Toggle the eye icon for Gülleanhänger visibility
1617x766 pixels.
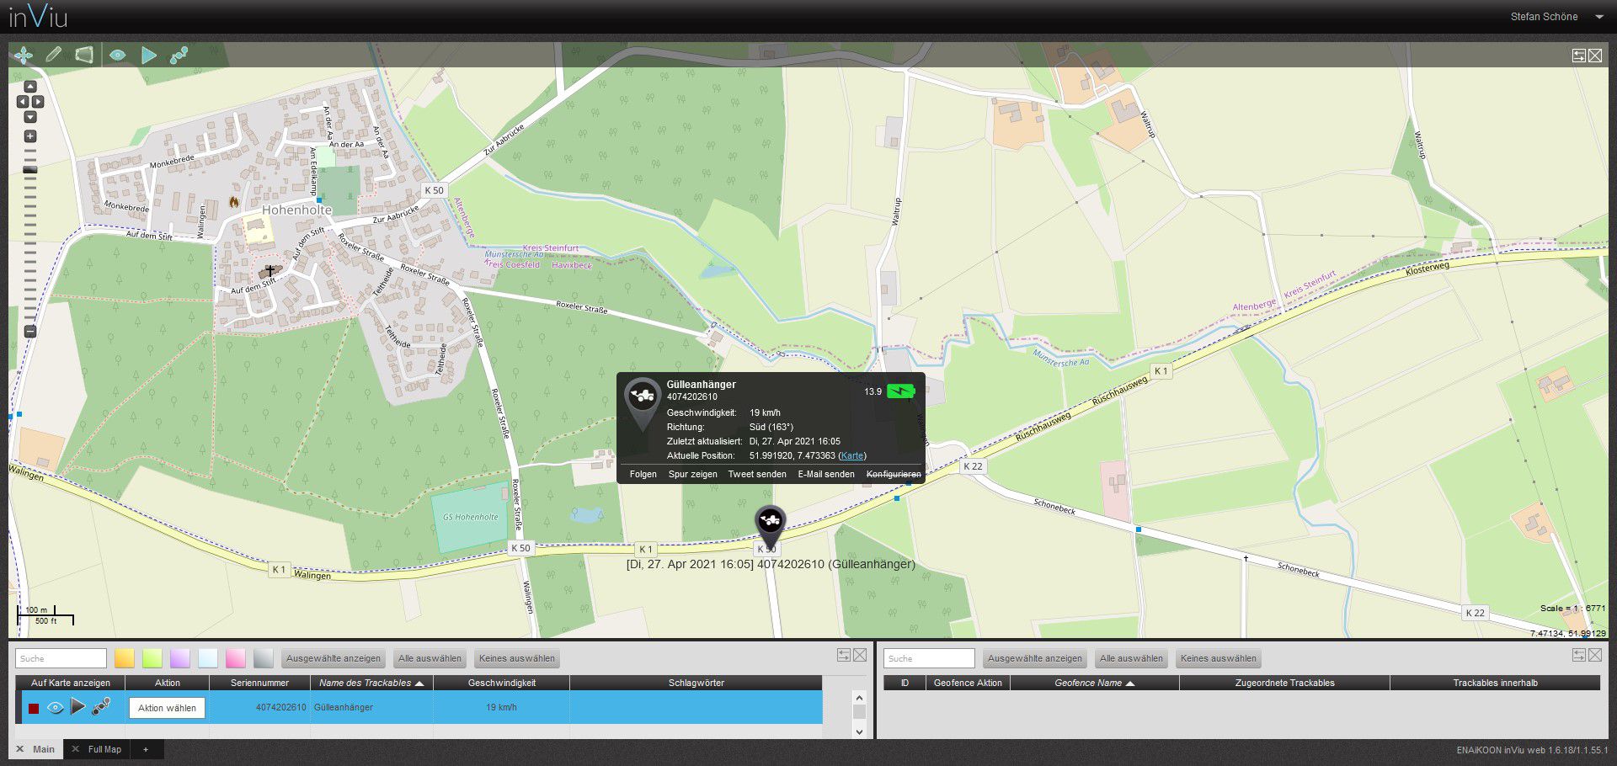tap(56, 708)
